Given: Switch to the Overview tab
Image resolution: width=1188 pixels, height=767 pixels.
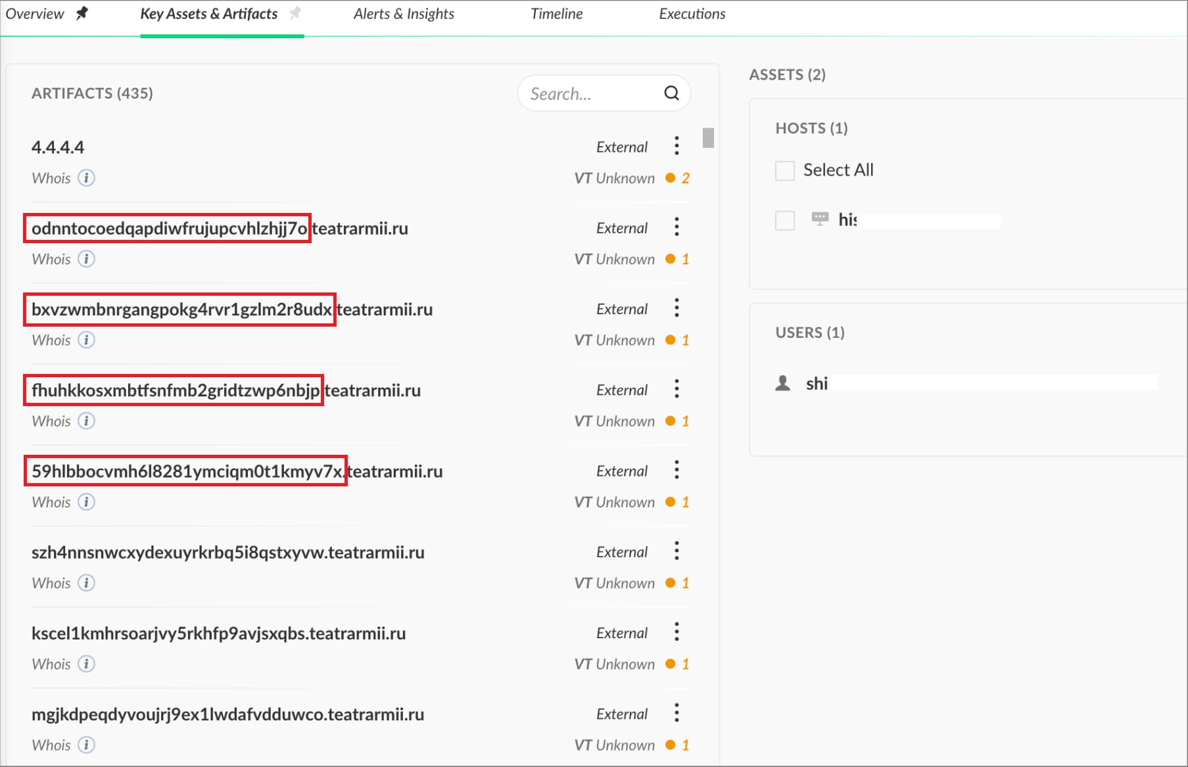Looking at the screenshot, I should [35, 14].
